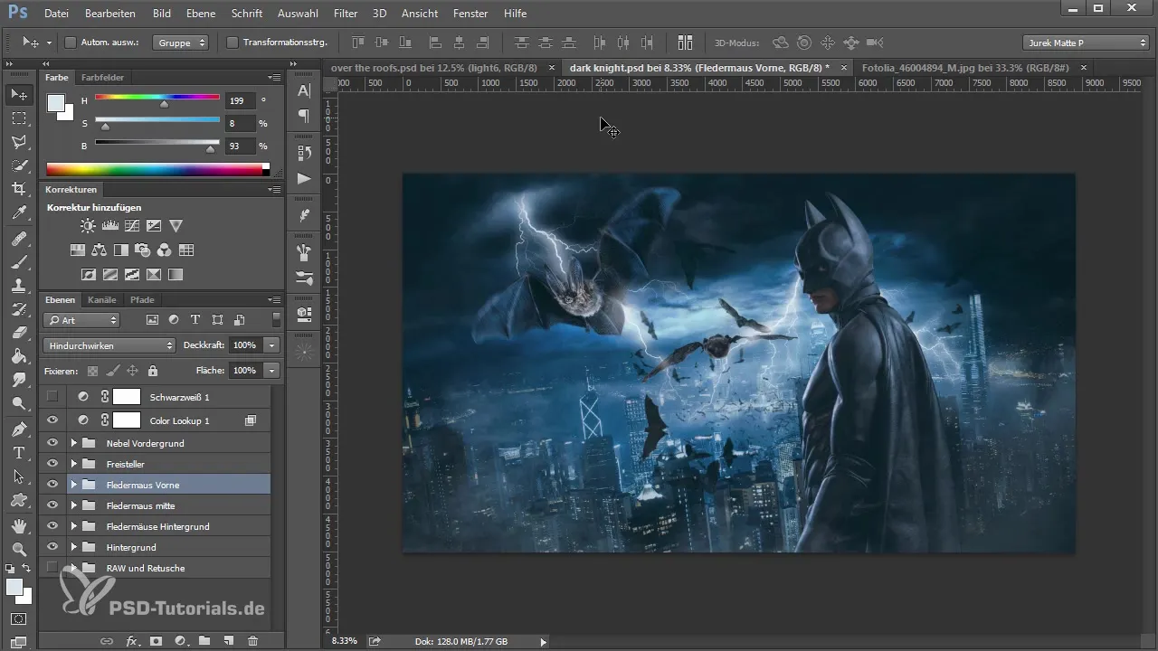Click the foreground color swatch in Farbe panel
Image resolution: width=1158 pixels, height=651 pixels.
click(x=56, y=102)
